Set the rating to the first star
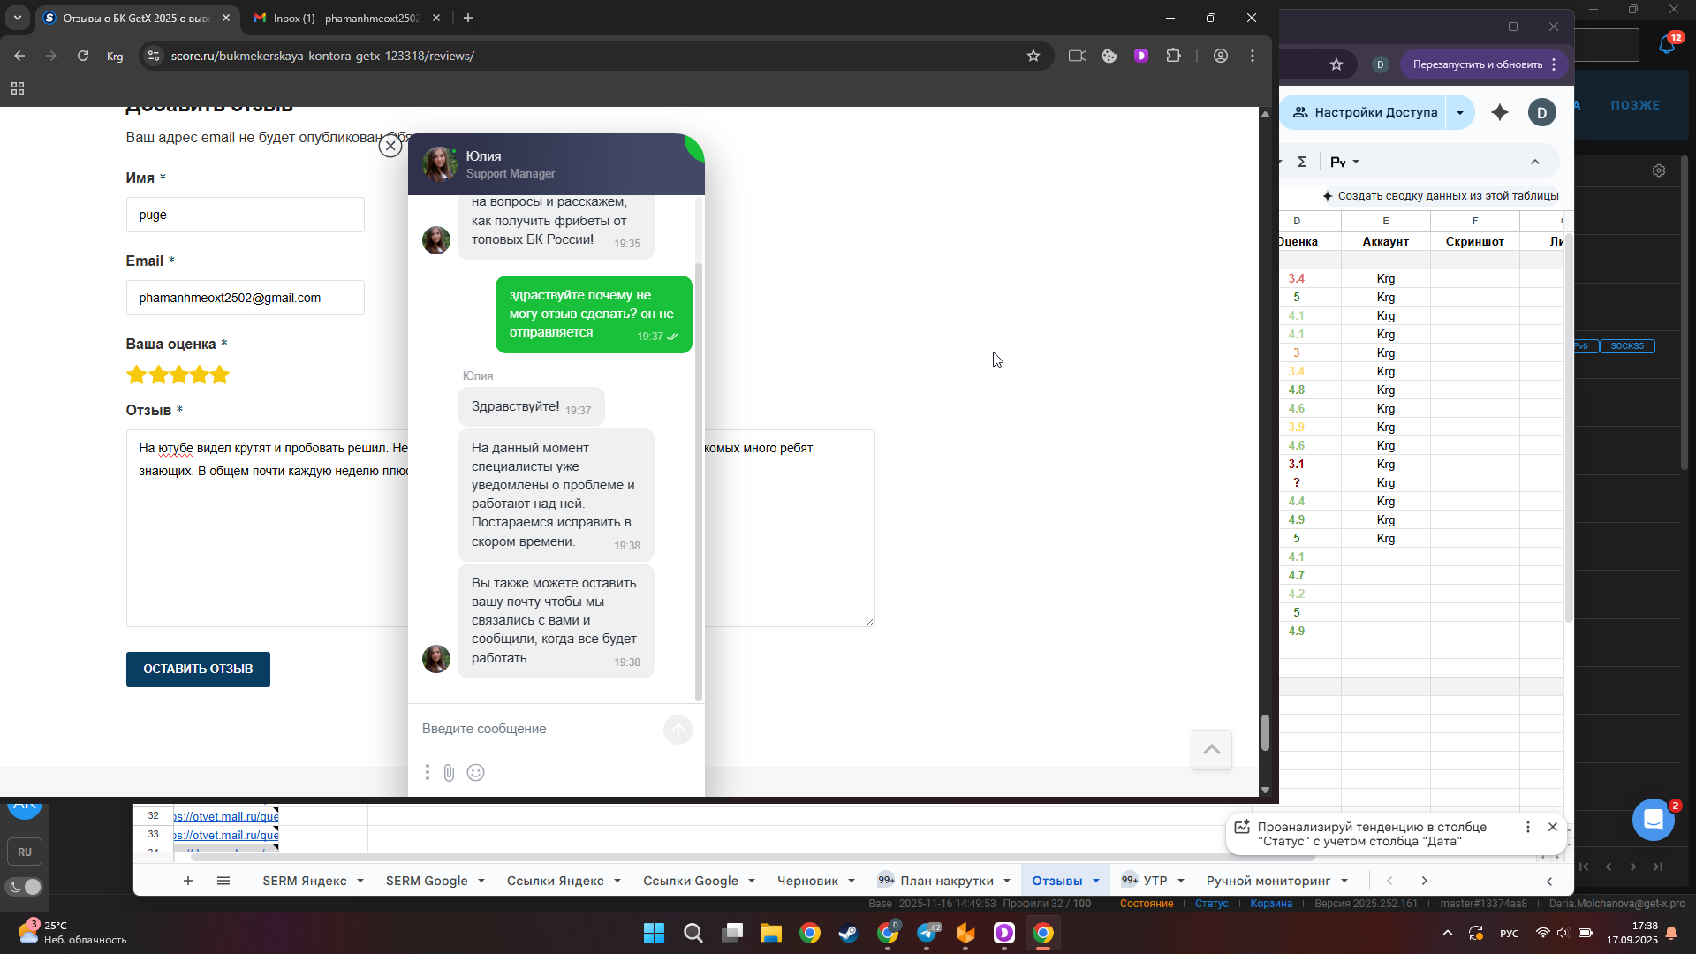Image resolution: width=1696 pixels, height=954 pixels. [x=137, y=375]
